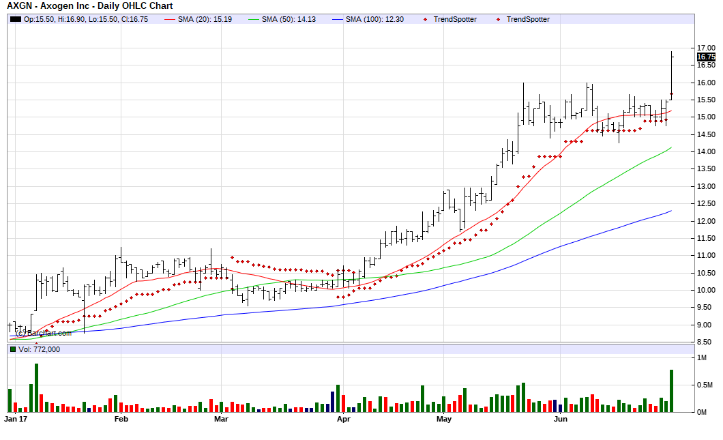Click the 14.00 price axis label
723x440 pixels.
click(706, 151)
